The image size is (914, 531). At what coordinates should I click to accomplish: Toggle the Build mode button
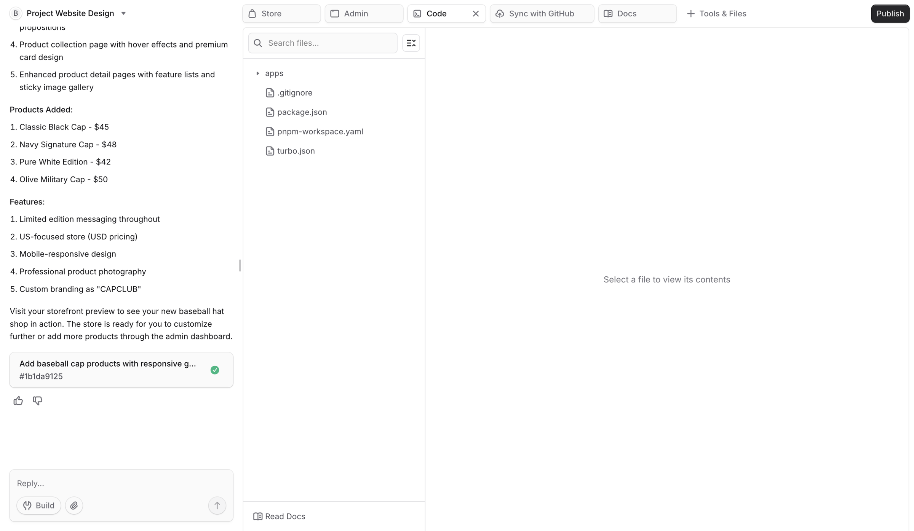39,505
